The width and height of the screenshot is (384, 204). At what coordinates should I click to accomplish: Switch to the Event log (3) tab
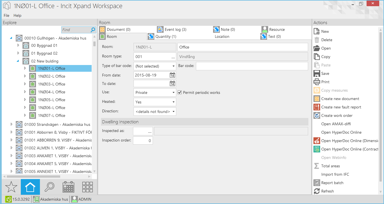[x=172, y=29]
